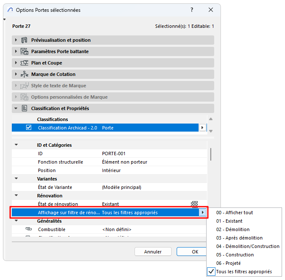Click the link icon beside Combustible
Viewport: 285px width, 280px height.
tap(29, 229)
